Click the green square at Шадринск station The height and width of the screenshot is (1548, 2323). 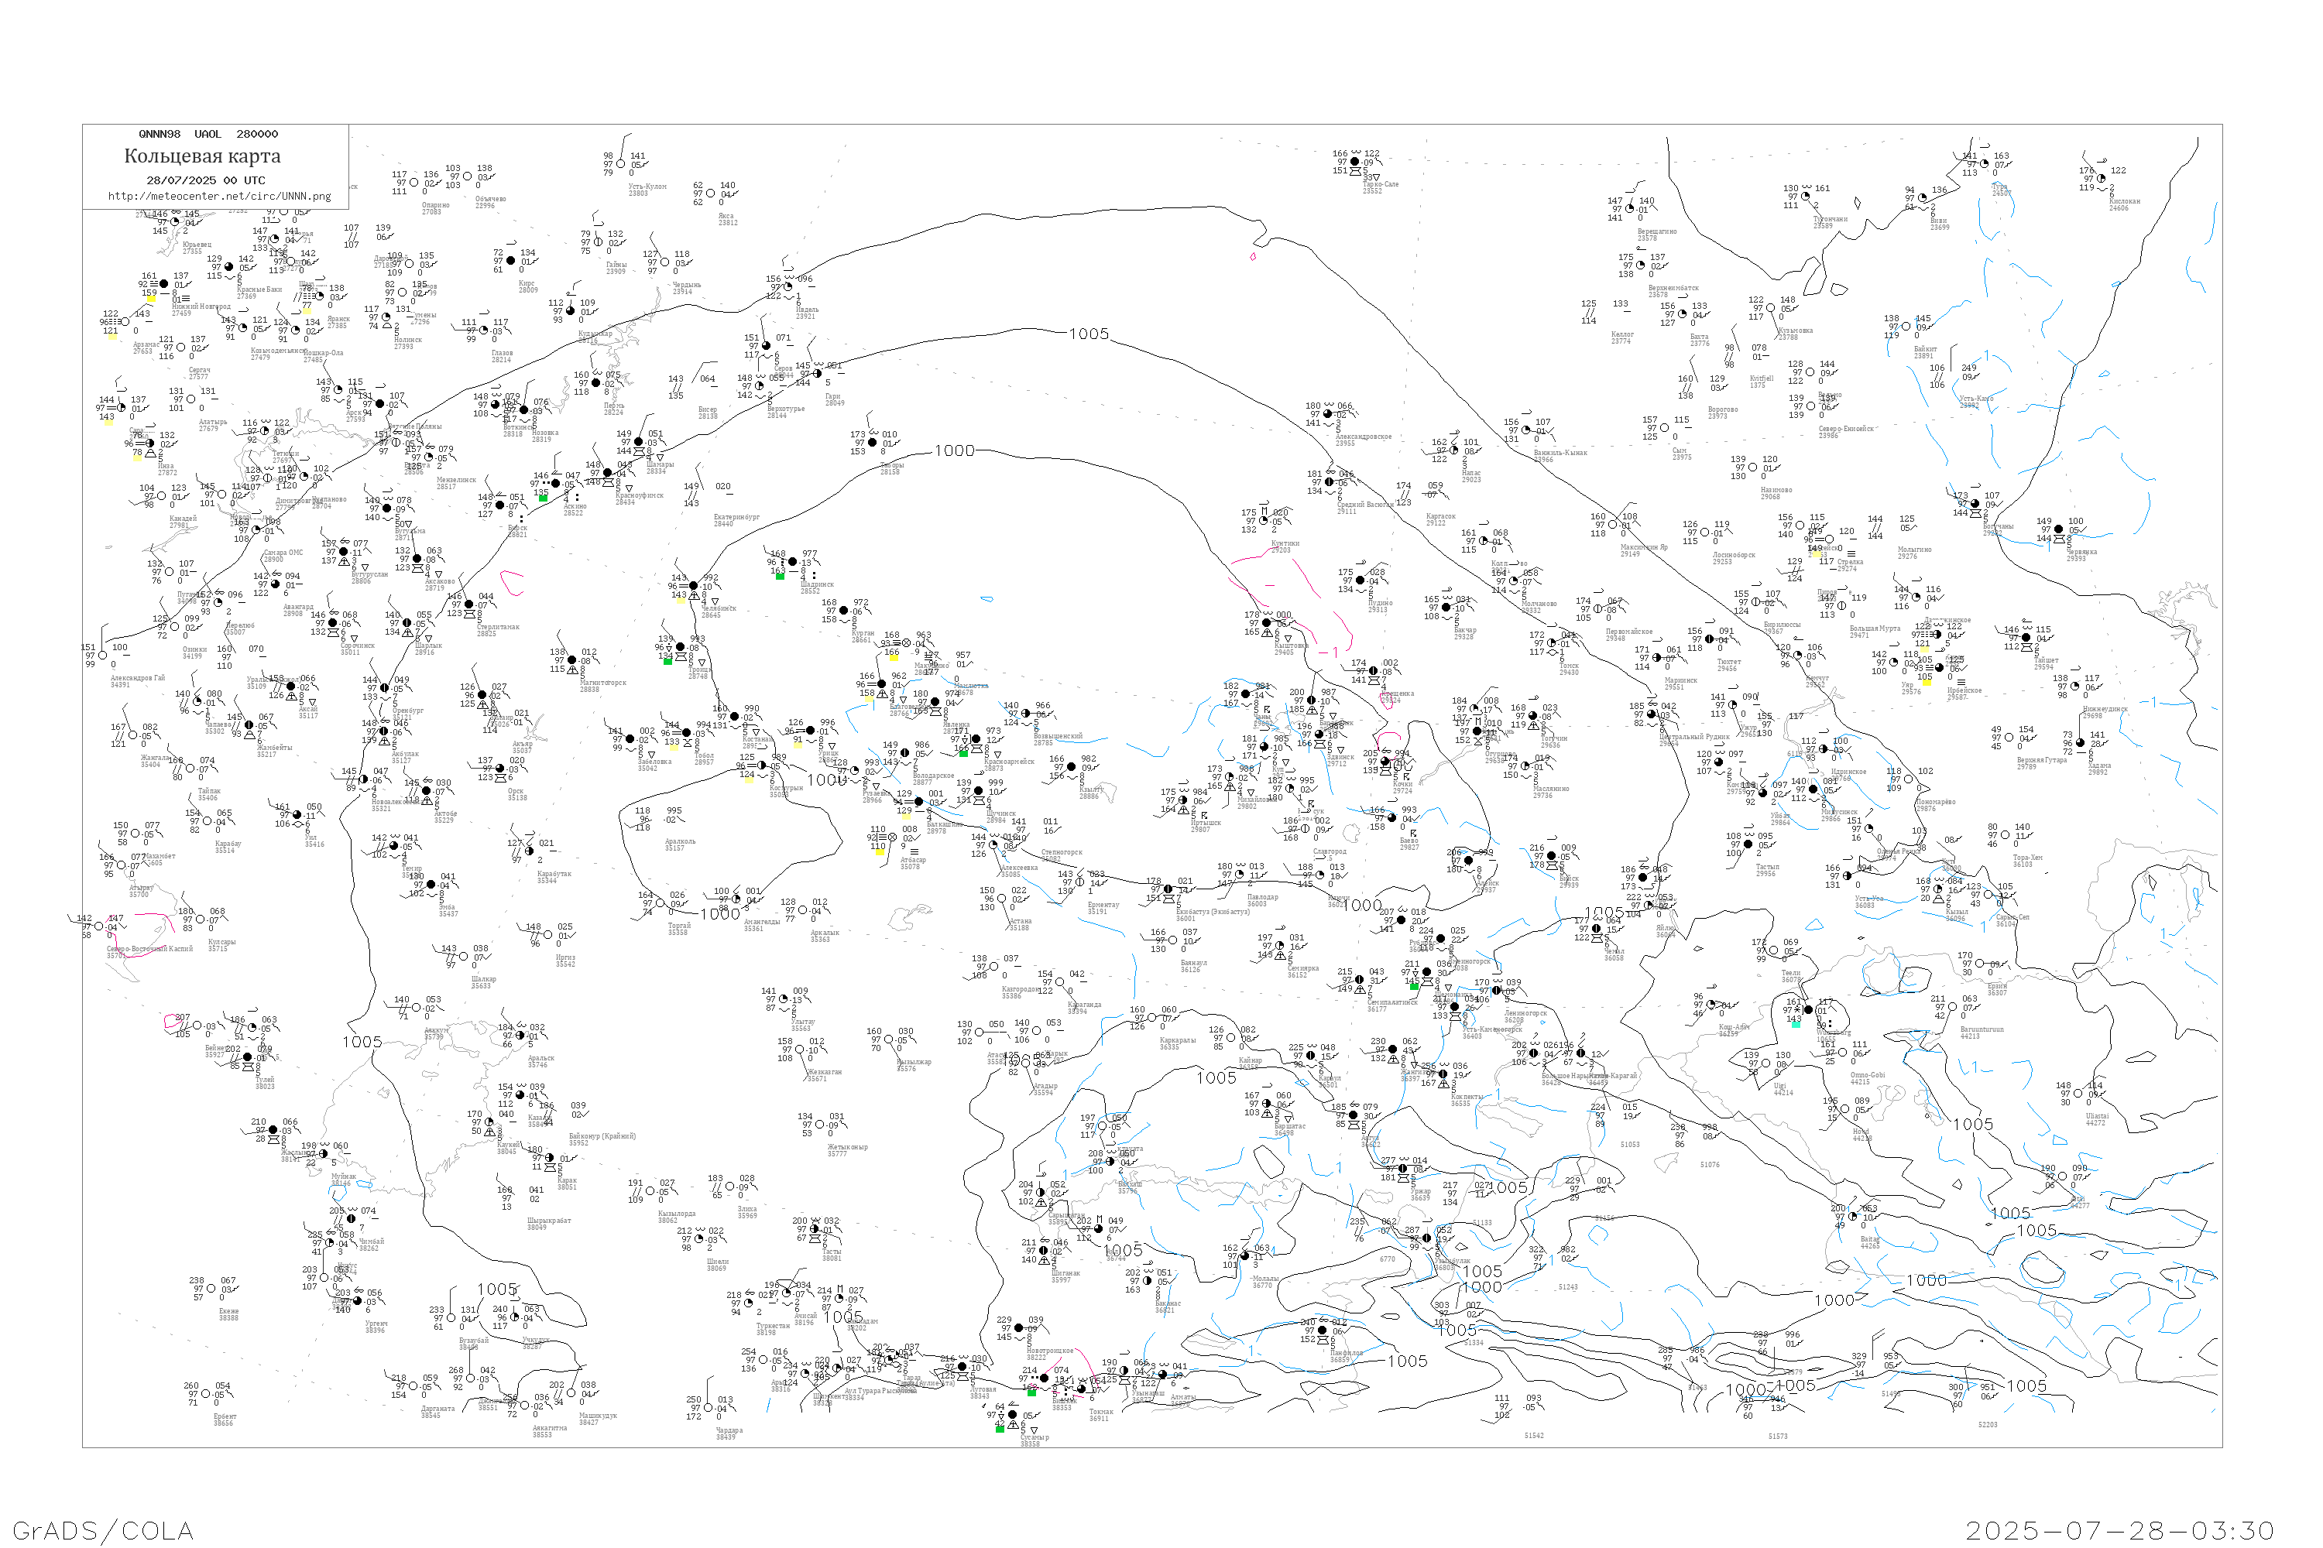tap(779, 576)
